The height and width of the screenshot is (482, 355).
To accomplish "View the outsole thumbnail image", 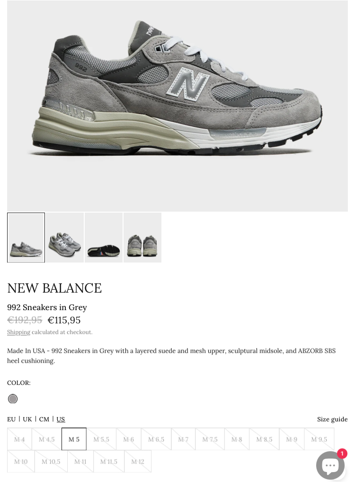I will [104, 238].
